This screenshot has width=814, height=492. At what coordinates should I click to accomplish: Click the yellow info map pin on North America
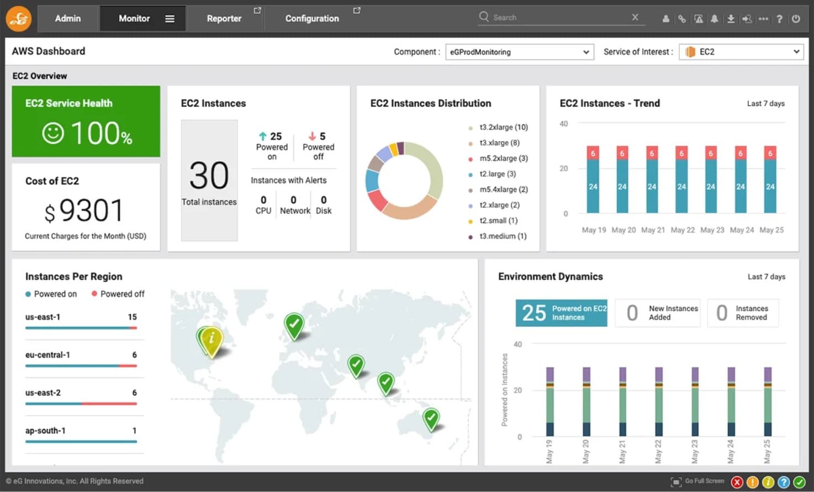[211, 342]
